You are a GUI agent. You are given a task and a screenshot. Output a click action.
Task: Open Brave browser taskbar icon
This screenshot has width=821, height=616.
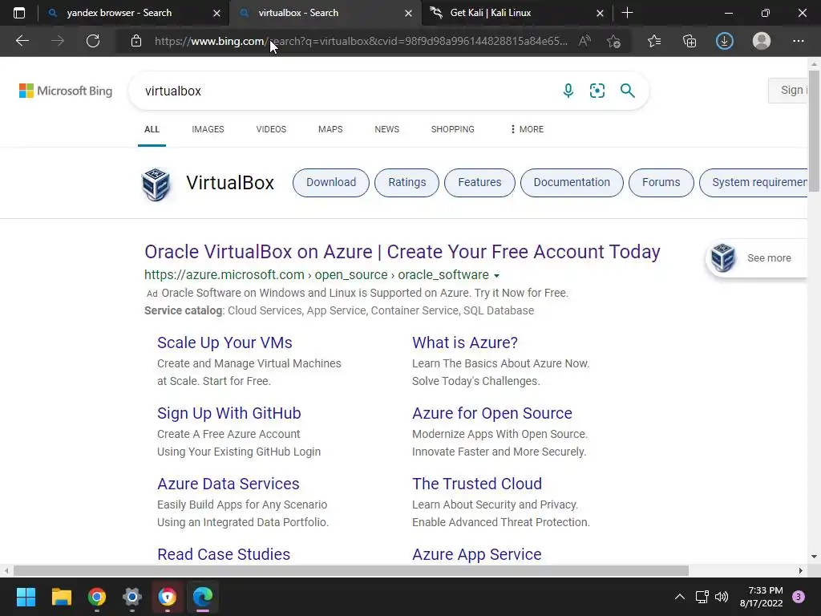168,597
